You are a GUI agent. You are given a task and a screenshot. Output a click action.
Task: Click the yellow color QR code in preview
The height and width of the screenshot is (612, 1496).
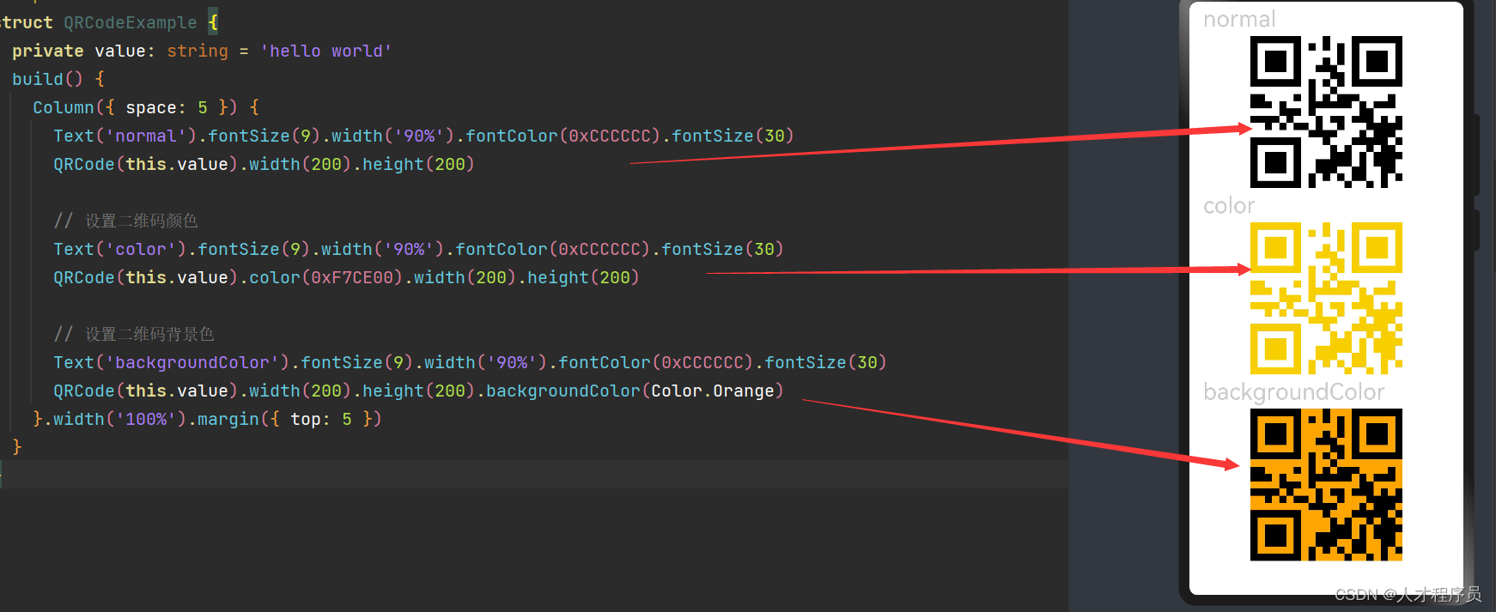[1326, 298]
